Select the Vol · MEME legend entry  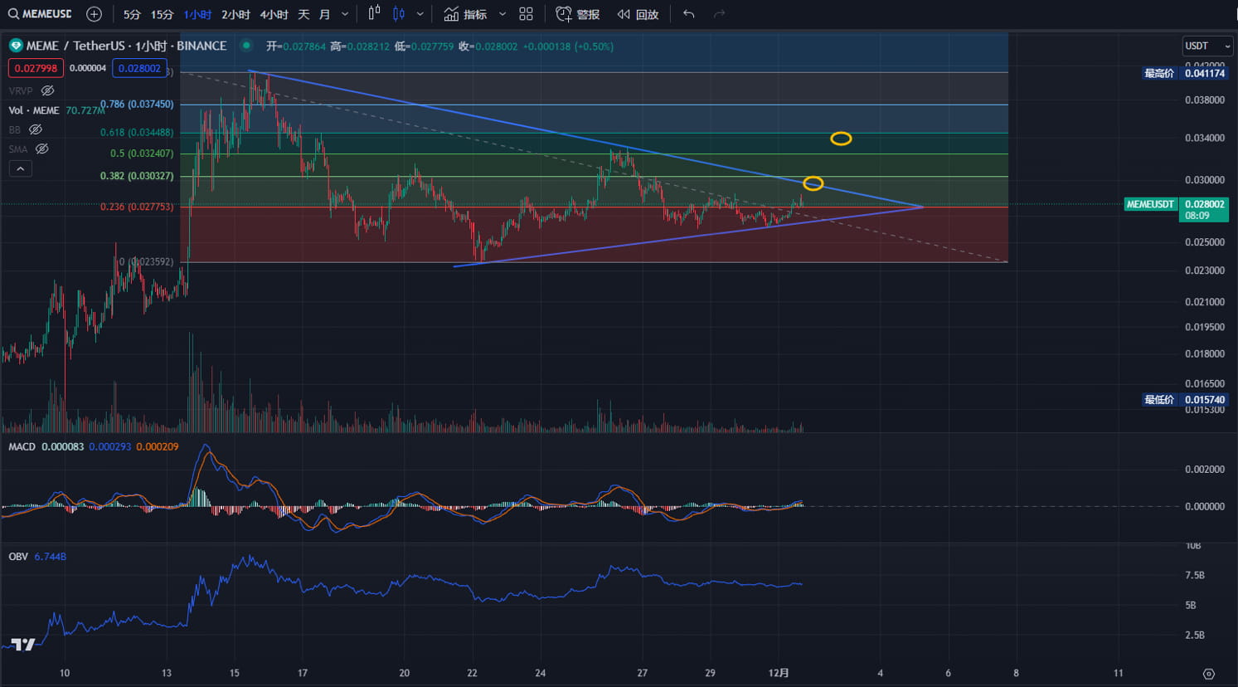pyautogui.click(x=34, y=110)
